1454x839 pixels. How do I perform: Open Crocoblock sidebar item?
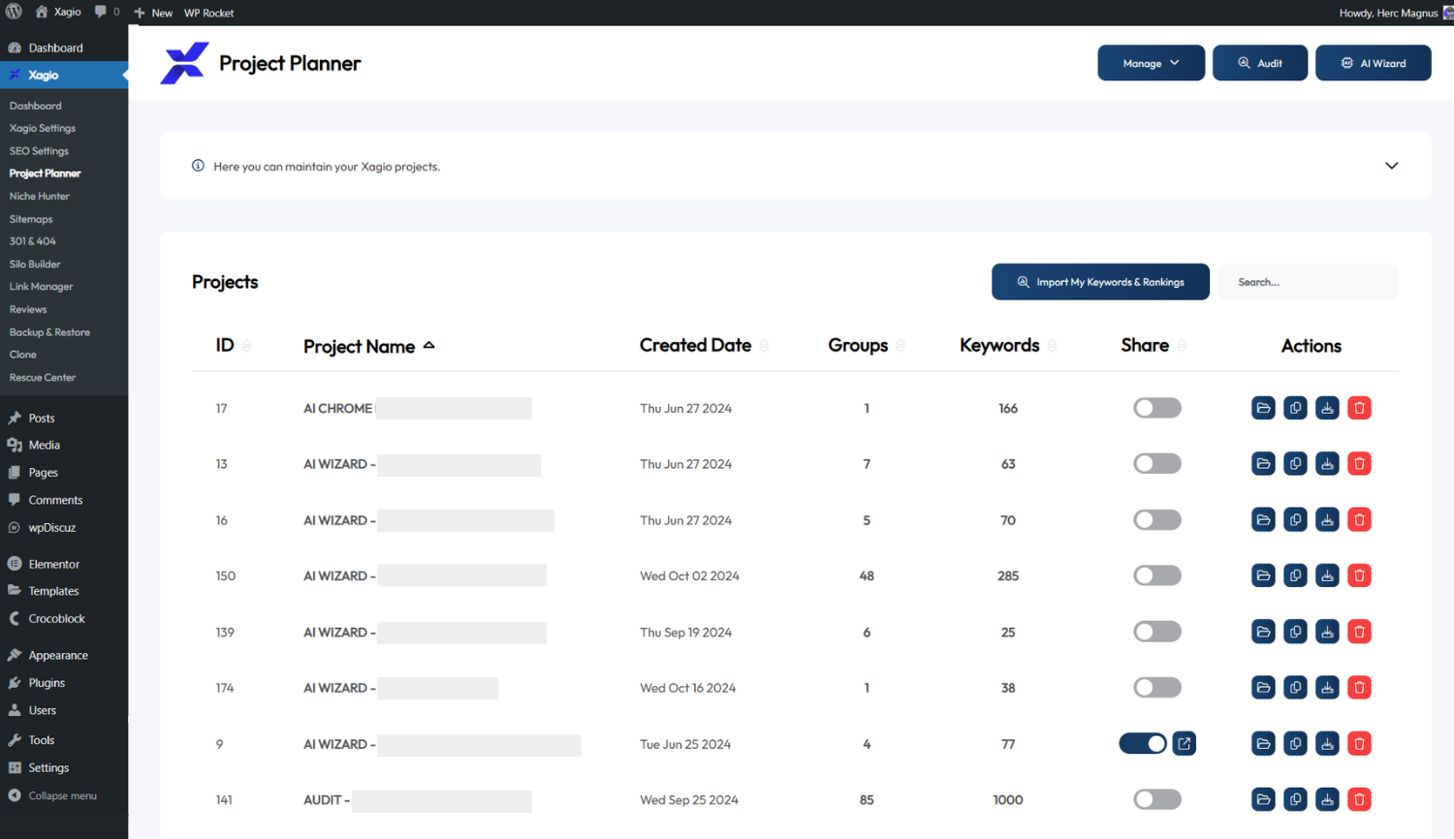[56, 618]
